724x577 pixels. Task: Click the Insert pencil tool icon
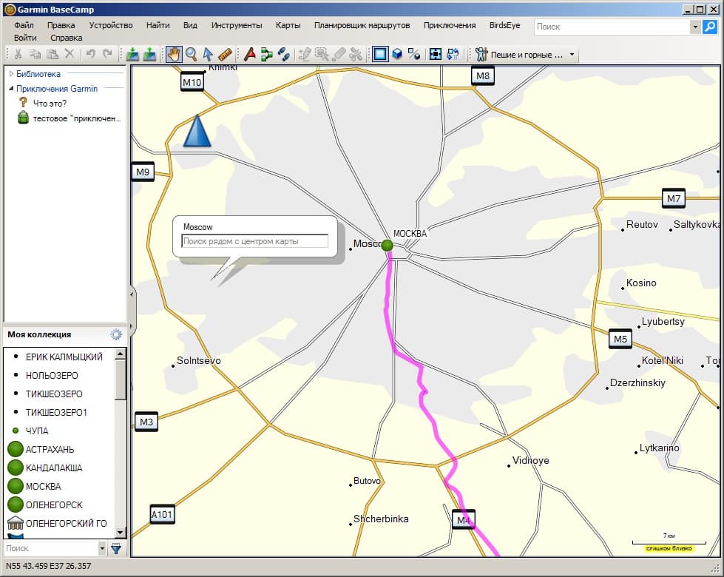coord(304,54)
